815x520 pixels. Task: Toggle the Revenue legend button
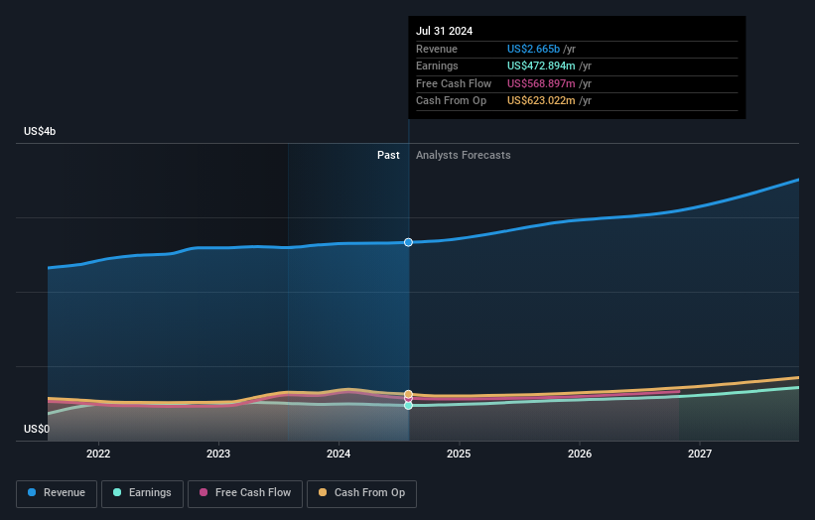click(57, 493)
